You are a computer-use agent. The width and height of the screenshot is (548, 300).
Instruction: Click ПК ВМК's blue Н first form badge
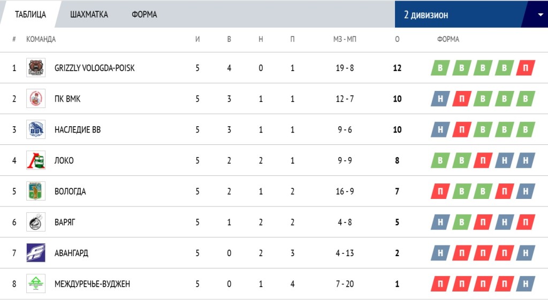click(x=440, y=99)
